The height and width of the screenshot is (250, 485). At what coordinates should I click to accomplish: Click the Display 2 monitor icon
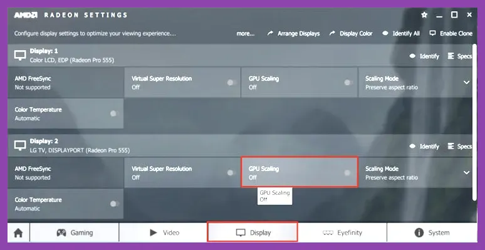(x=20, y=146)
